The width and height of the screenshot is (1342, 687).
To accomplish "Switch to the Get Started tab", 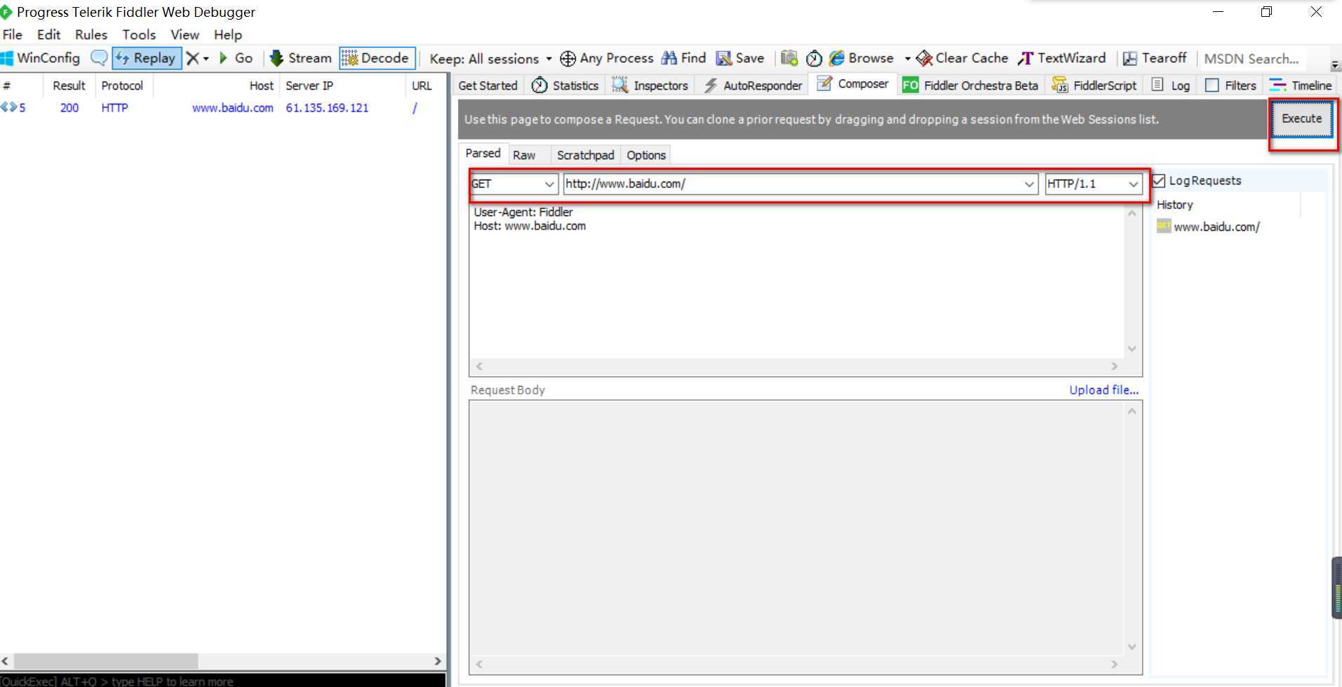I will click(x=488, y=85).
